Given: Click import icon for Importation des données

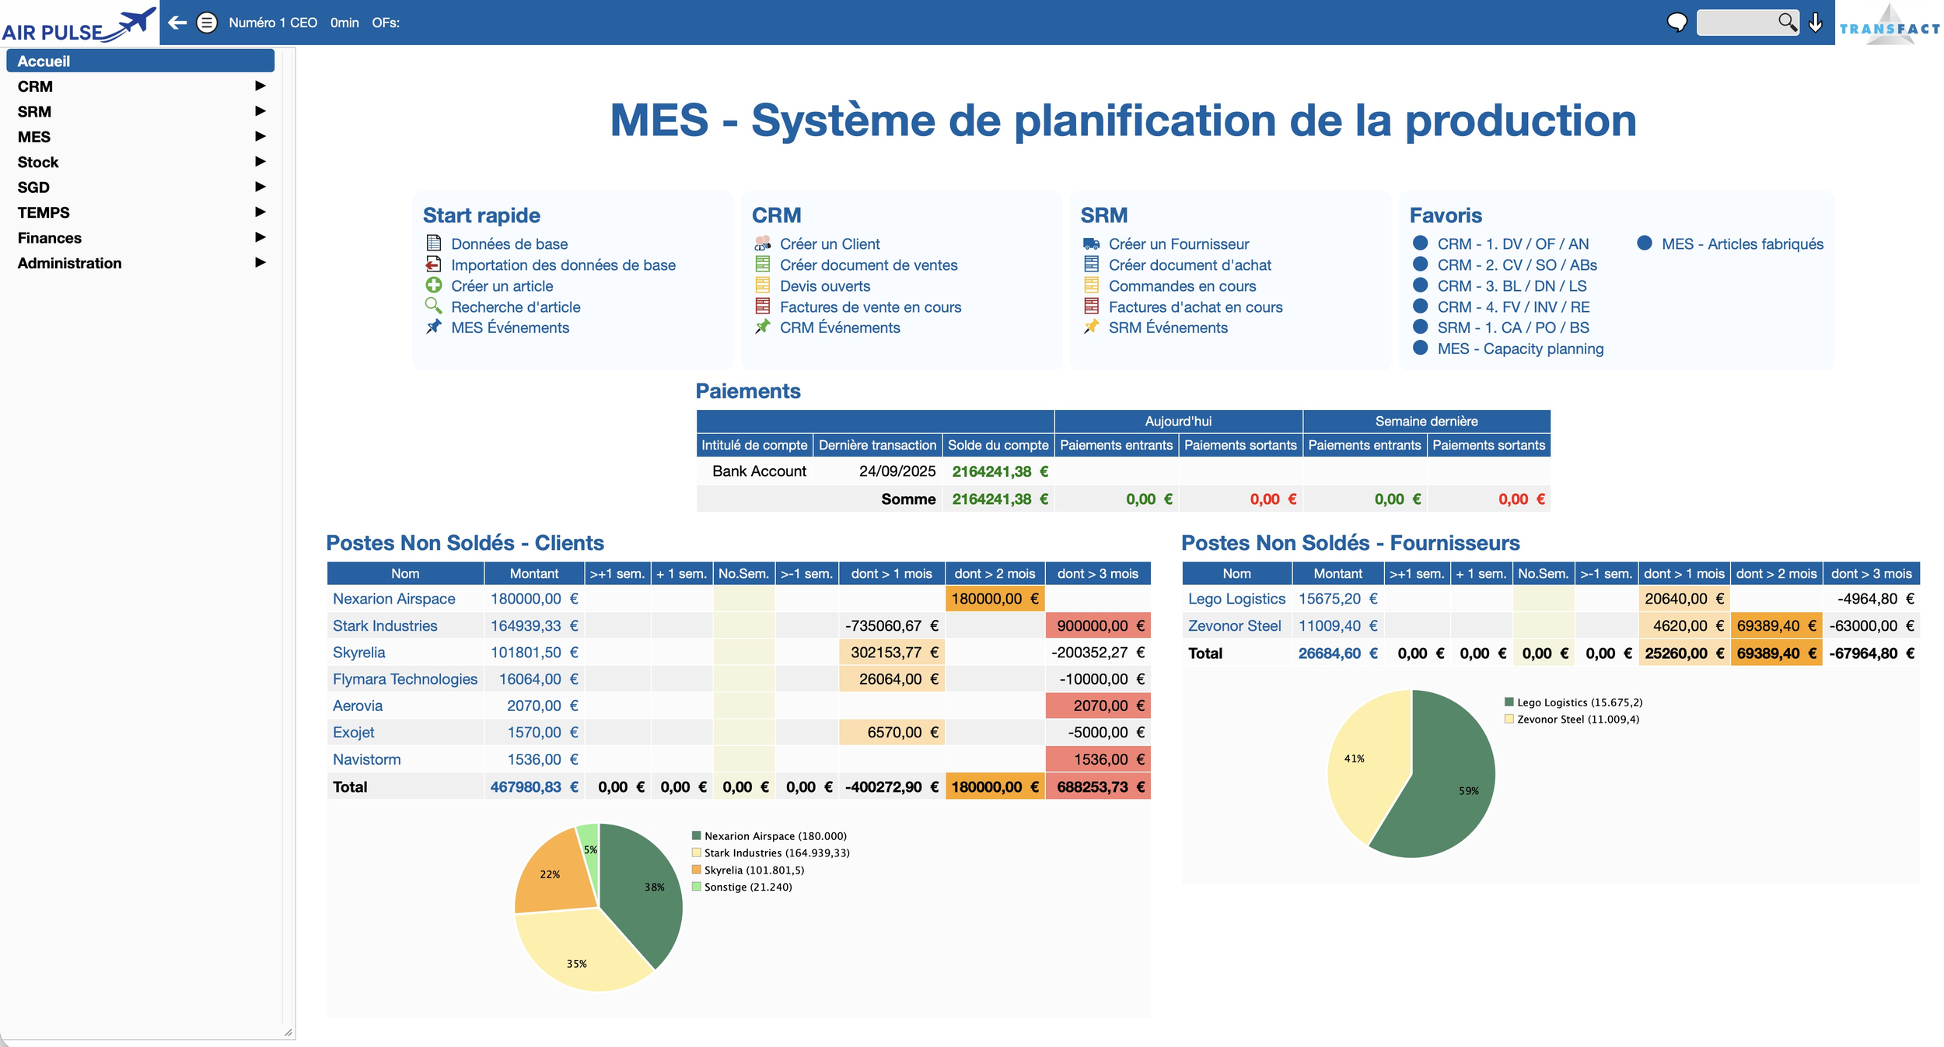Looking at the screenshot, I should 434,264.
